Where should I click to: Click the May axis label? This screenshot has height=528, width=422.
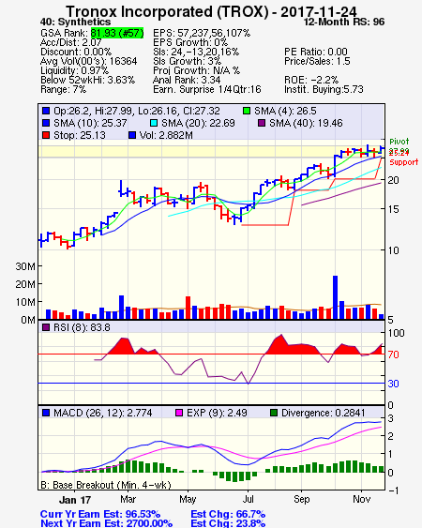coord(188,499)
